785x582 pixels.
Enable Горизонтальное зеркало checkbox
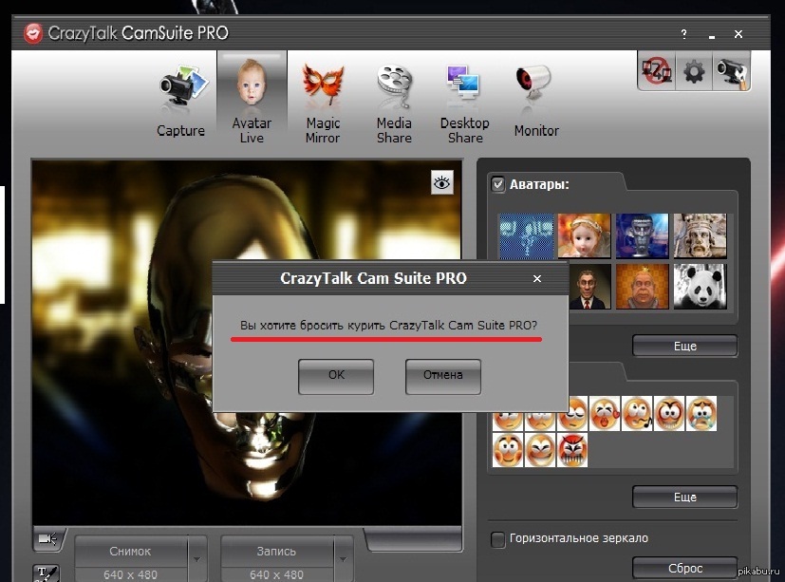click(x=498, y=539)
